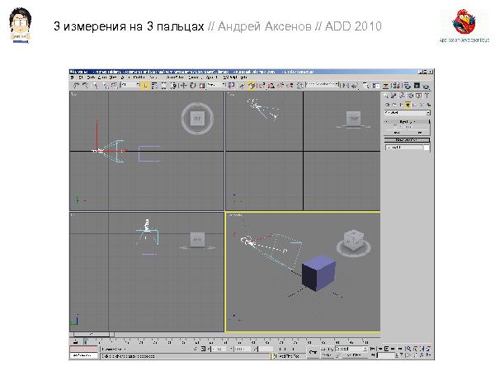Click the ViewCube in Top viewport
The width and height of the screenshot is (495, 371).
(197, 119)
